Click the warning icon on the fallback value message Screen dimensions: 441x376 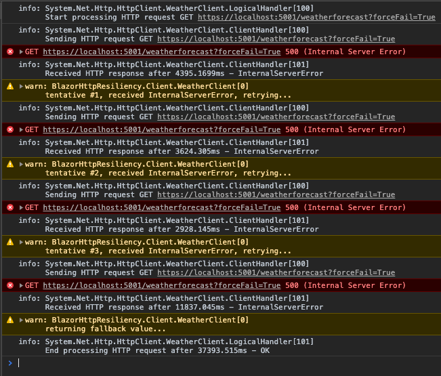coord(9,320)
